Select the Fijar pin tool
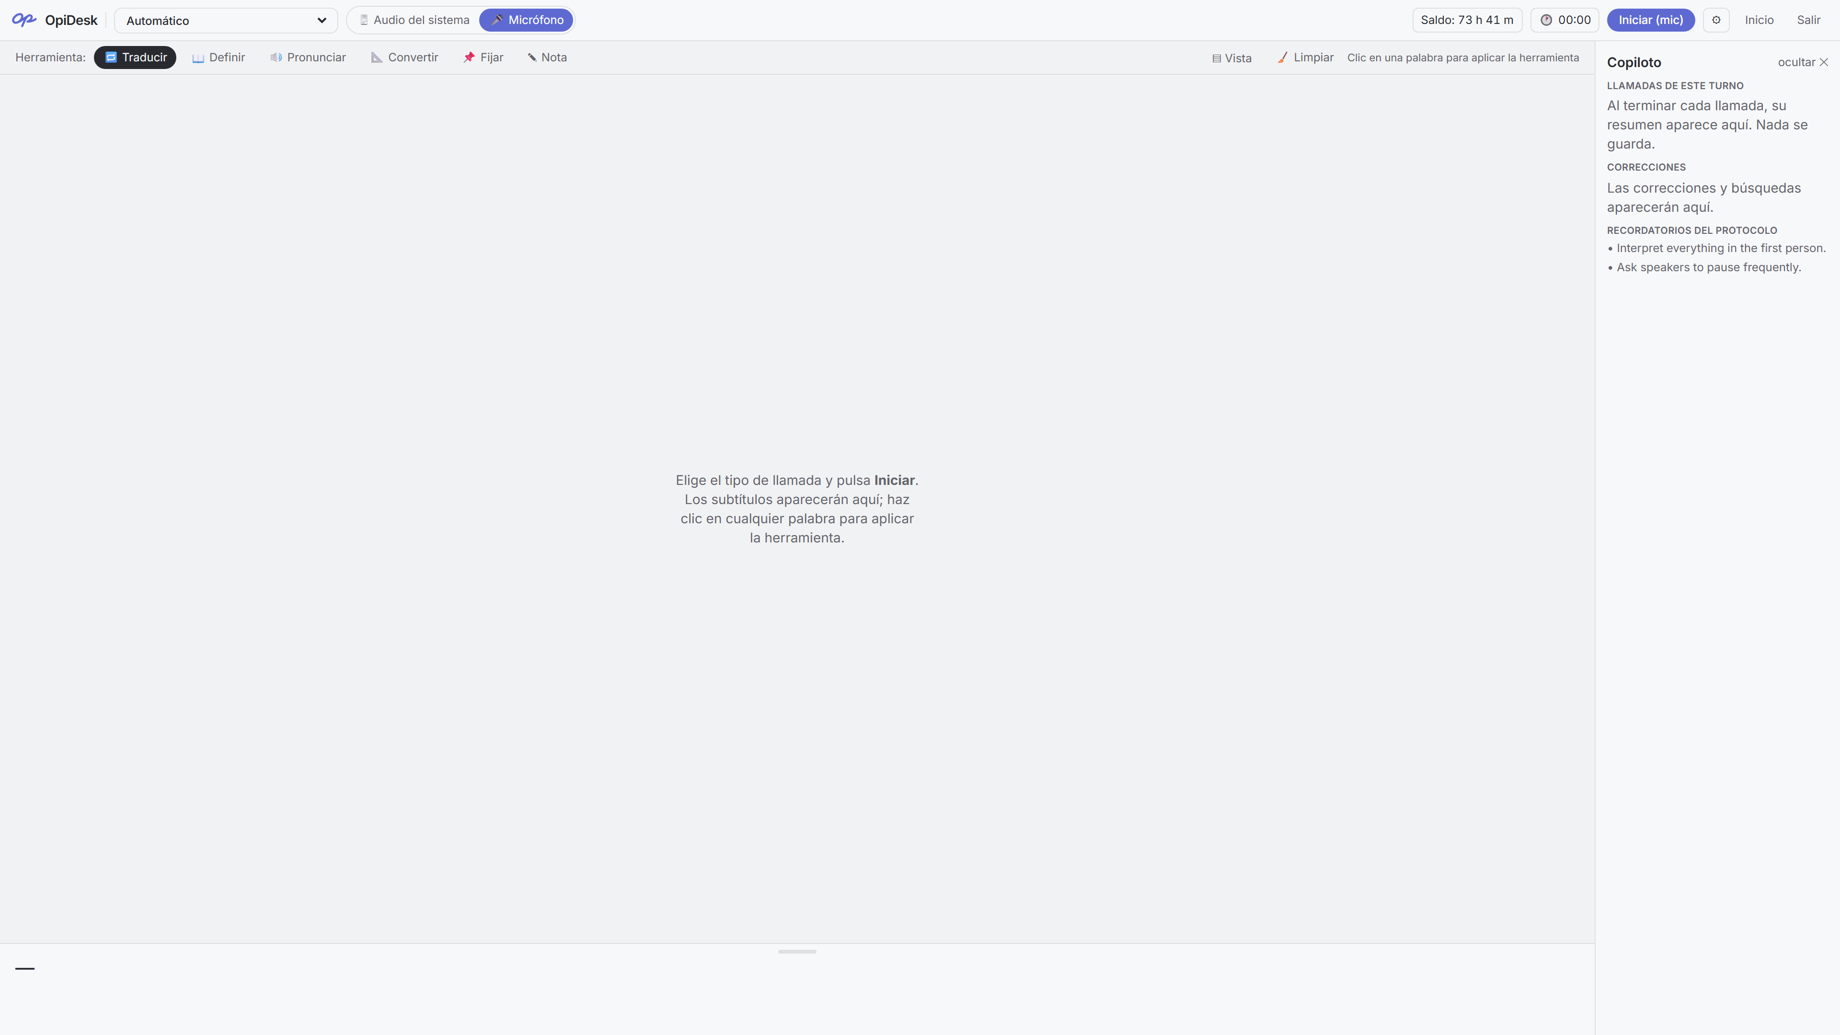 pos(483,57)
